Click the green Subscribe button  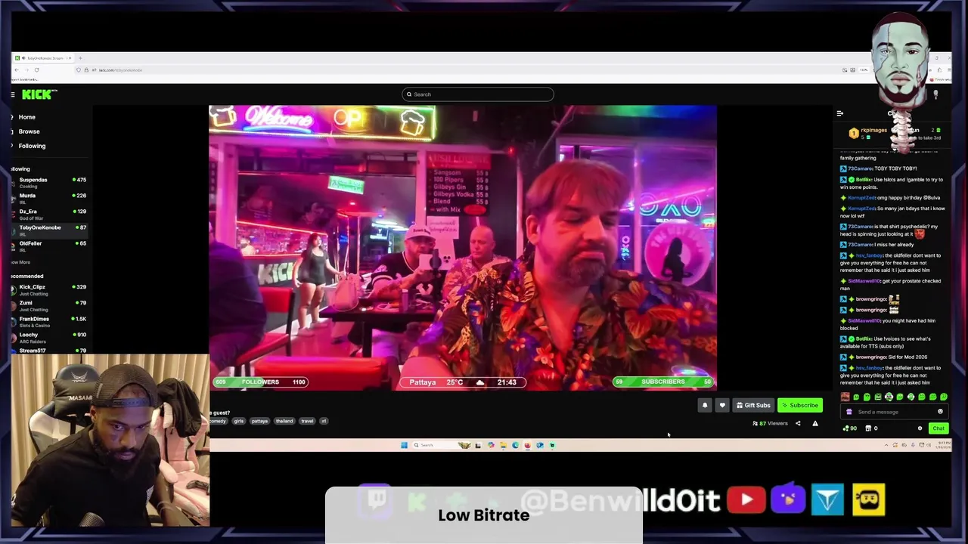pyautogui.click(x=800, y=406)
